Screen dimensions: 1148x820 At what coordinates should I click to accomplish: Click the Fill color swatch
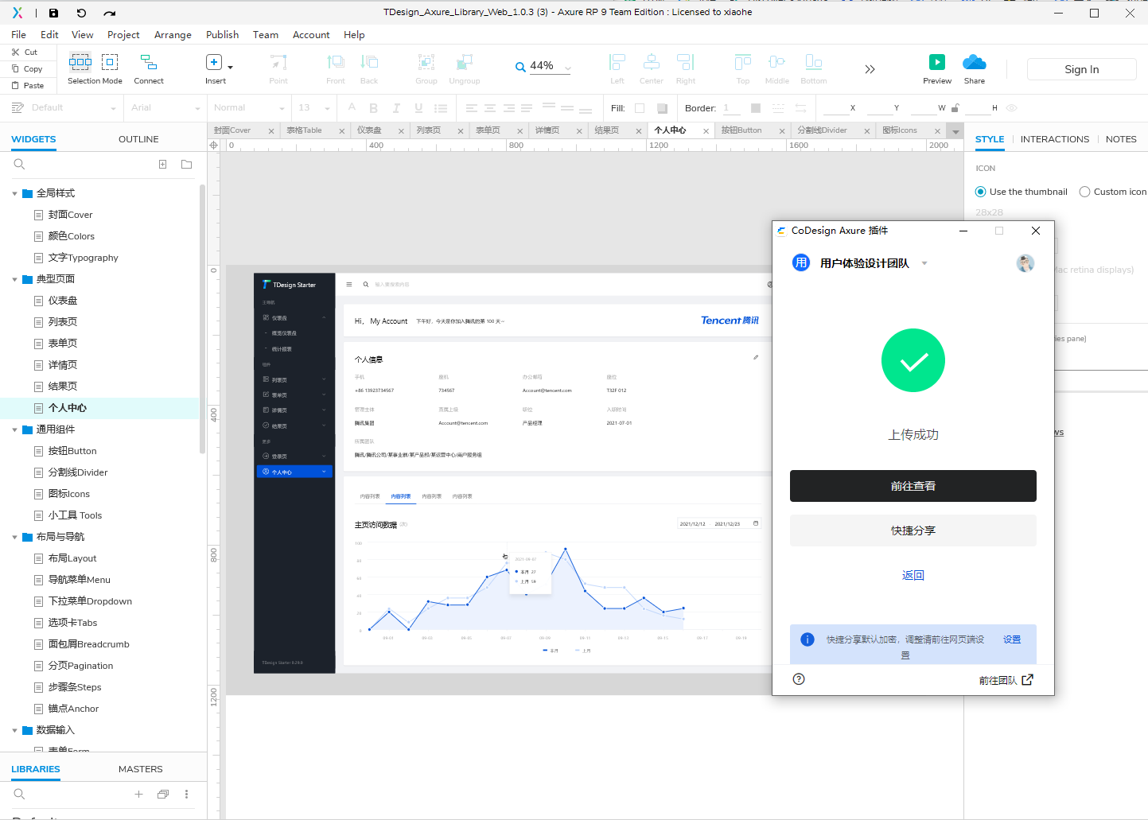(x=640, y=108)
